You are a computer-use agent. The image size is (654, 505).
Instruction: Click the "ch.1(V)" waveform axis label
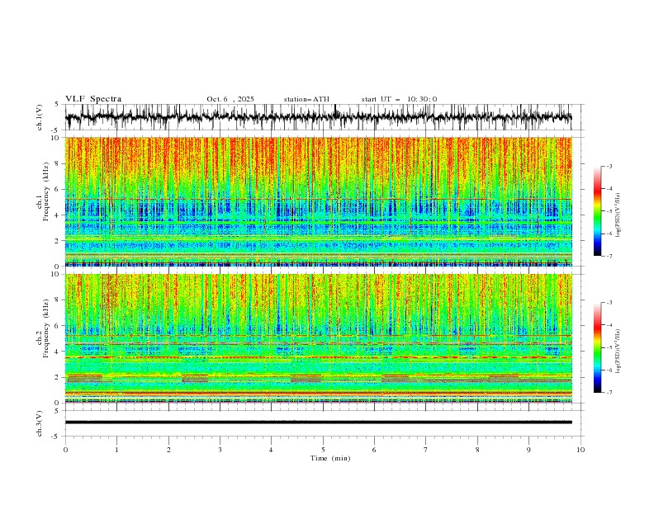[x=40, y=117]
